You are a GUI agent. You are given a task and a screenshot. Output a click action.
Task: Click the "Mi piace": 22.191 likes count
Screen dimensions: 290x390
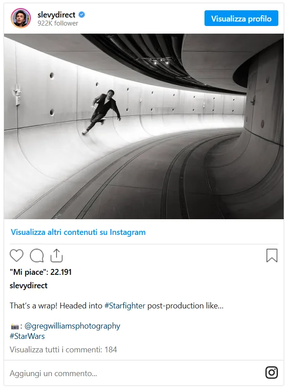41,272
